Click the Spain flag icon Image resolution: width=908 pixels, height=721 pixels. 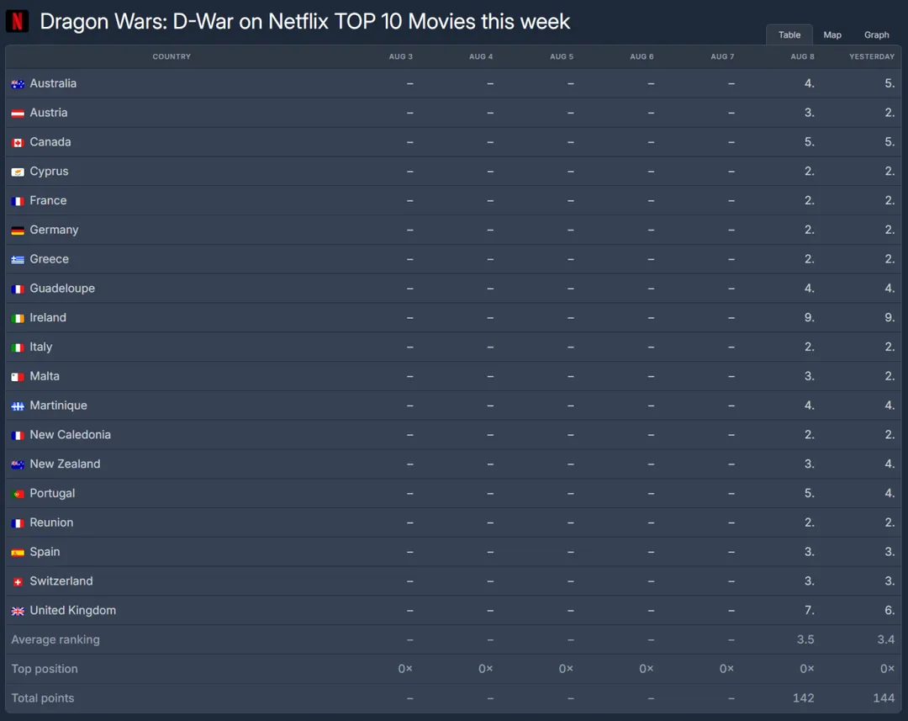click(18, 553)
